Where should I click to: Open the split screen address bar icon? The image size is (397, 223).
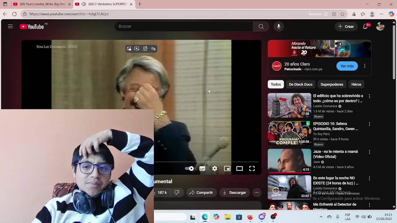click(x=334, y=14)
